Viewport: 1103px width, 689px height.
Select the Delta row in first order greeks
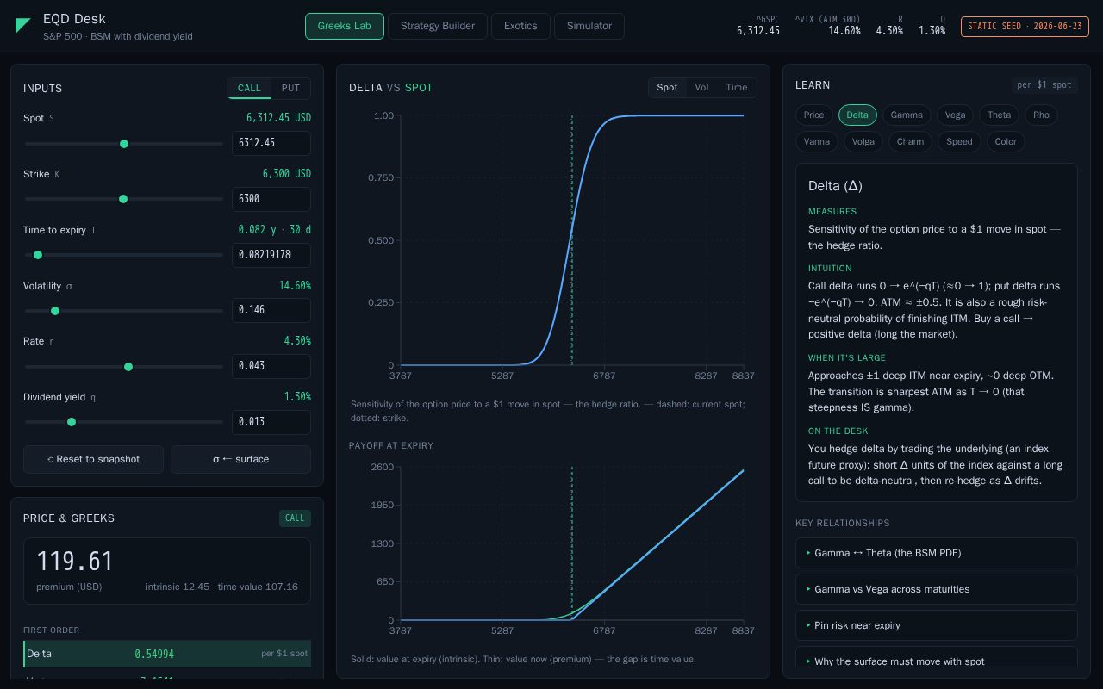coord(167,654)
